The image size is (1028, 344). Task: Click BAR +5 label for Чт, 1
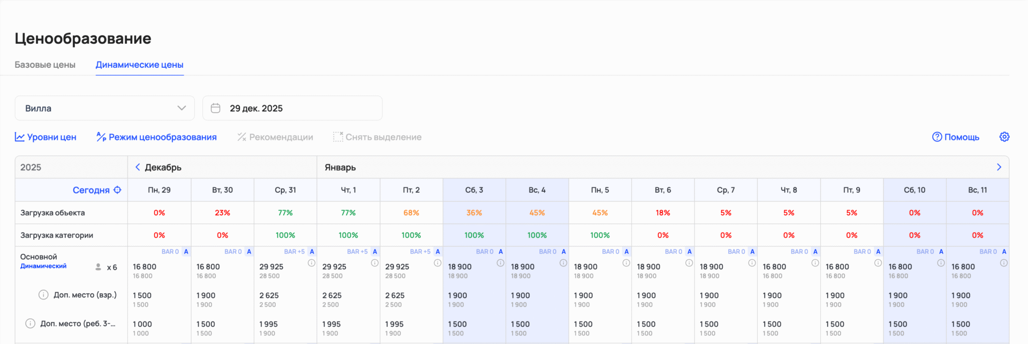pos(357,252)
